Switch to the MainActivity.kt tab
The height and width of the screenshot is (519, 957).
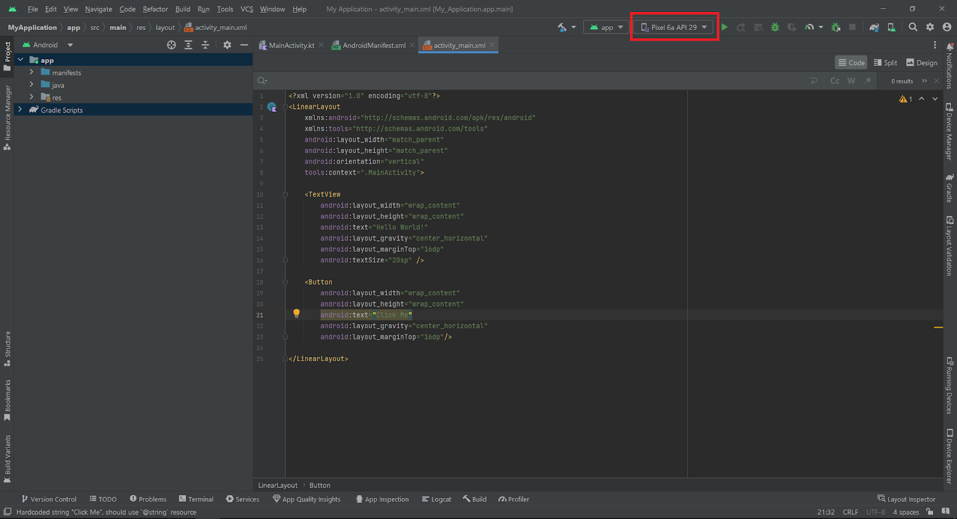point(291,45)
